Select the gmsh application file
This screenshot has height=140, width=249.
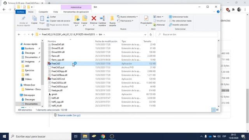pyautogui.click(x=102, y=94)
